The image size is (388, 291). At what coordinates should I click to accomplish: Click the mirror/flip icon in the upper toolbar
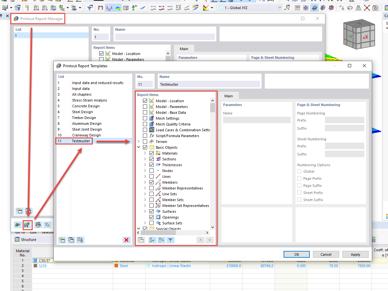pyautogui.click(x=358, y=8)
